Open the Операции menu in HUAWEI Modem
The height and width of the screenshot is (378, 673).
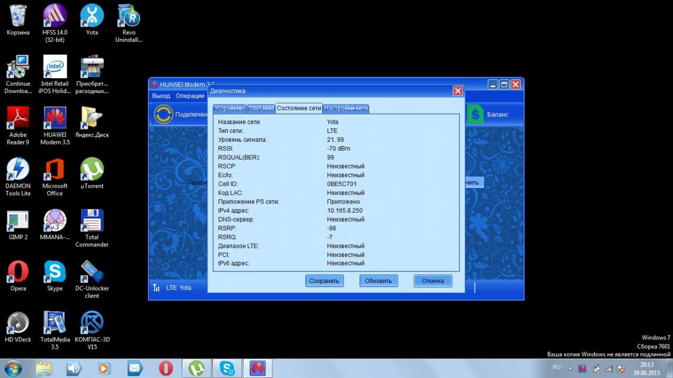(190, 96)
